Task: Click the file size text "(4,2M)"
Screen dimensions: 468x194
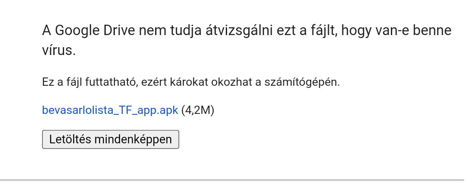Action: (198, 110)
